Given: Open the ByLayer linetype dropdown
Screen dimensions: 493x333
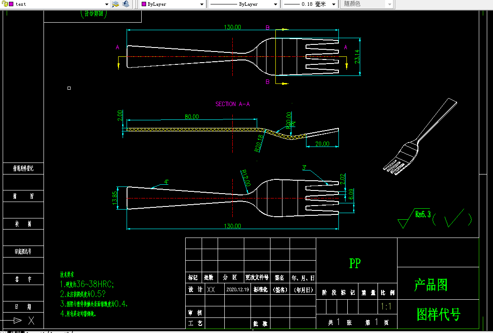Looking at the screenshot, I should [x=243, y=4].
